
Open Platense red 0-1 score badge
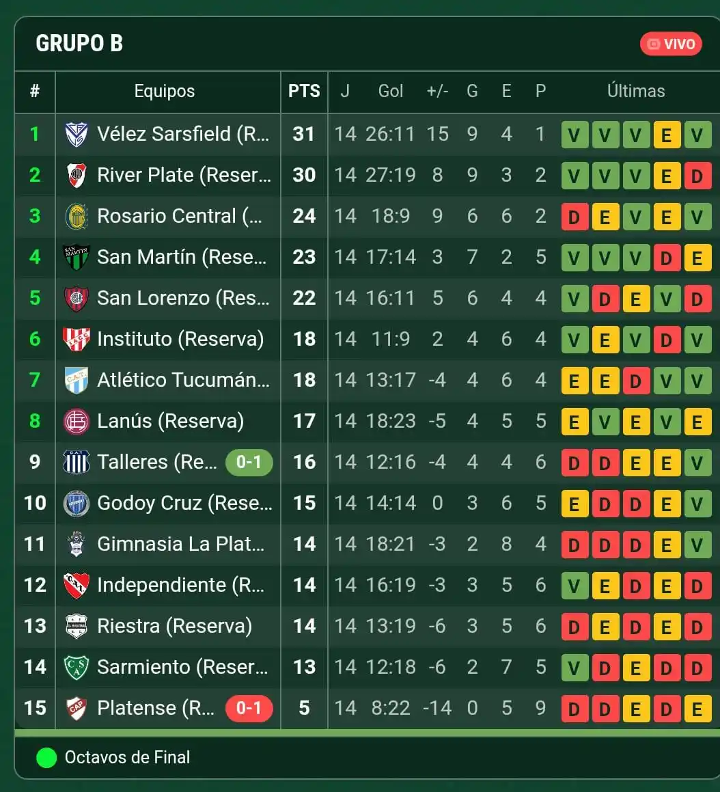tap(249, 708)
